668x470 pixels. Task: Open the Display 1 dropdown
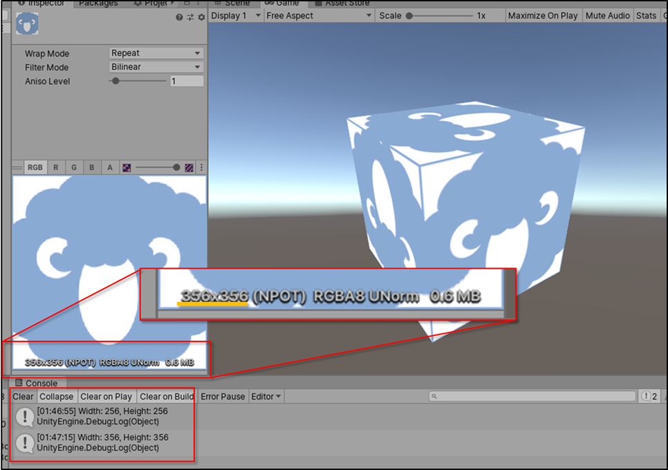tap(236, 16)
